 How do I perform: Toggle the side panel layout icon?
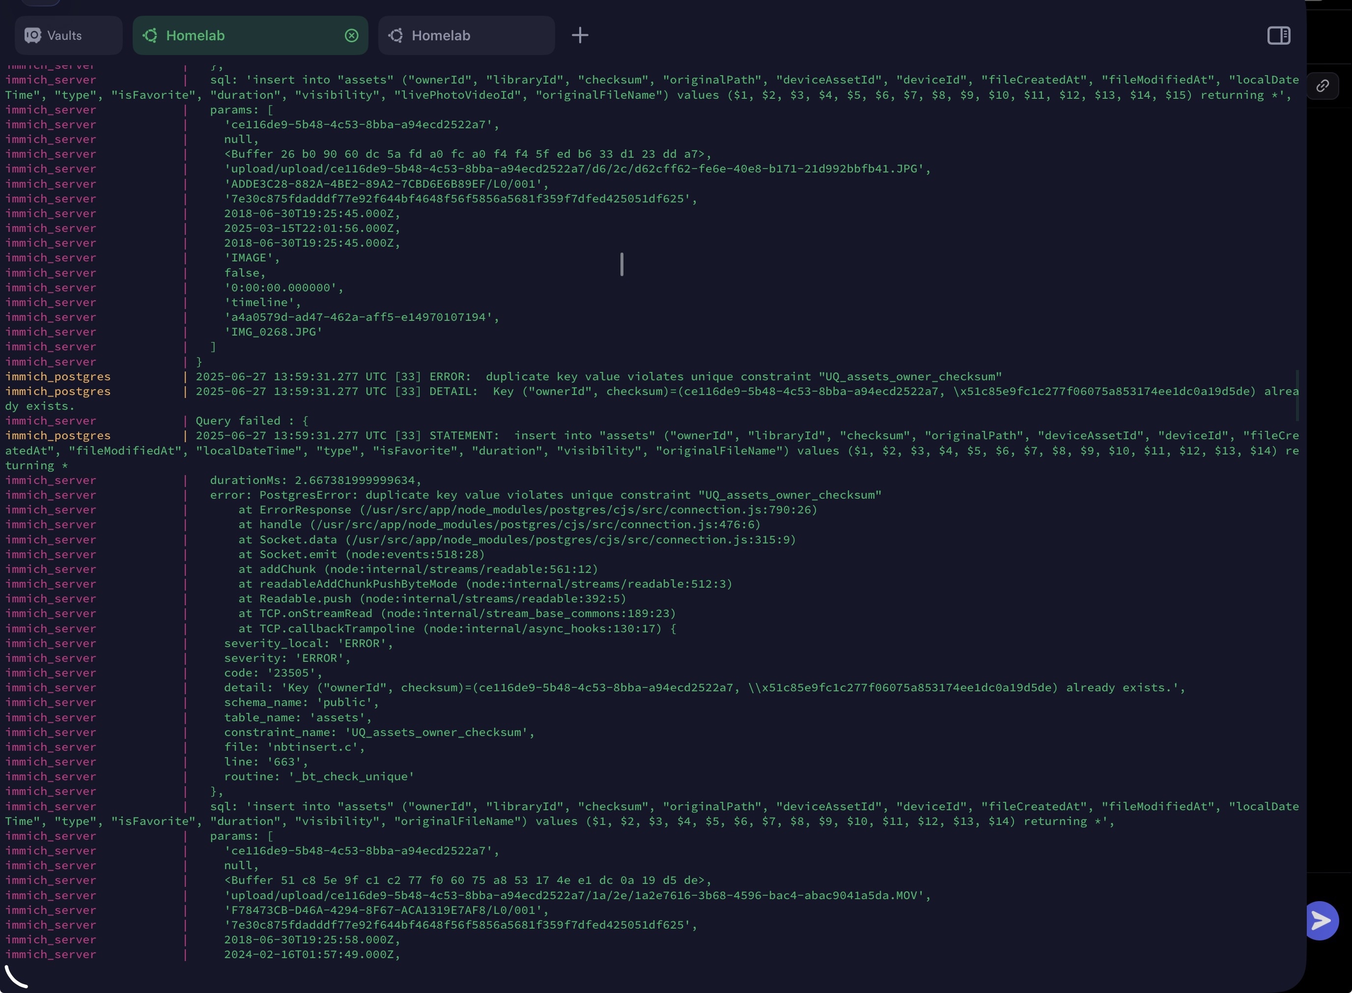click(1279, 35)
